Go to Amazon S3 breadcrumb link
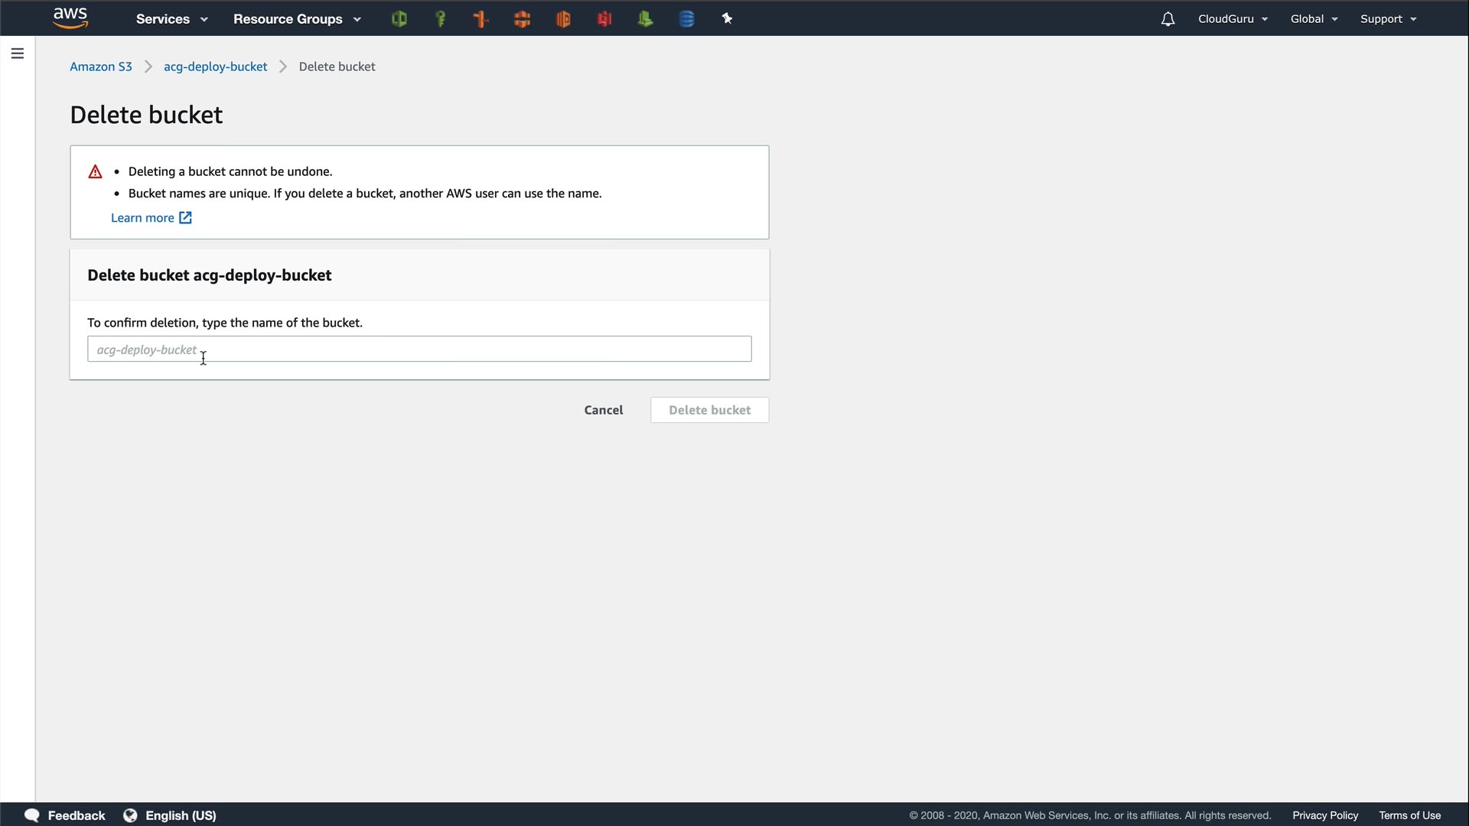 tap(101, 67)
